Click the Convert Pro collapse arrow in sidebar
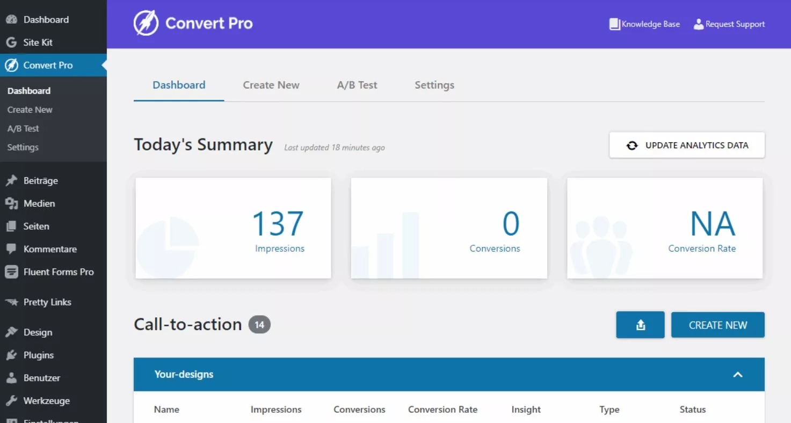The width and height of the screenshot is (791, 423). click(x=103, y=65)
